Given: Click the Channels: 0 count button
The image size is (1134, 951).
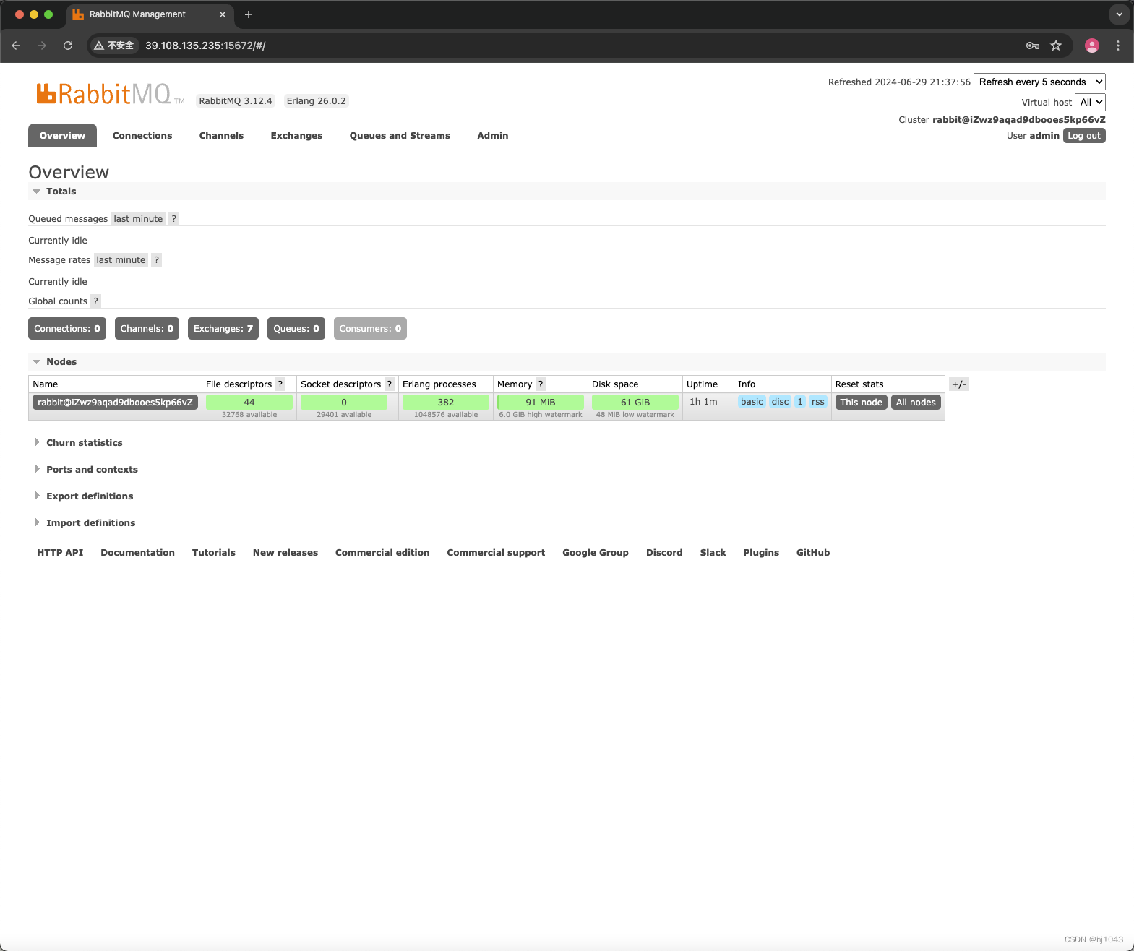Looking at the screenshot, I should 147,329.
